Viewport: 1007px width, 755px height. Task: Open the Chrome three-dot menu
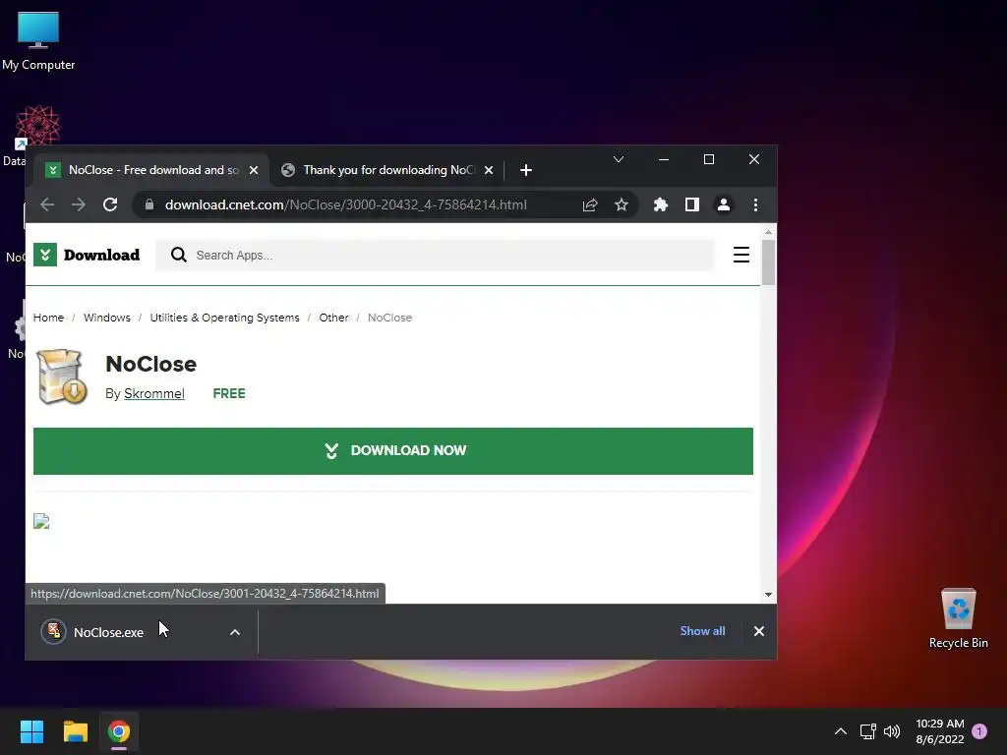pos(755,204)
